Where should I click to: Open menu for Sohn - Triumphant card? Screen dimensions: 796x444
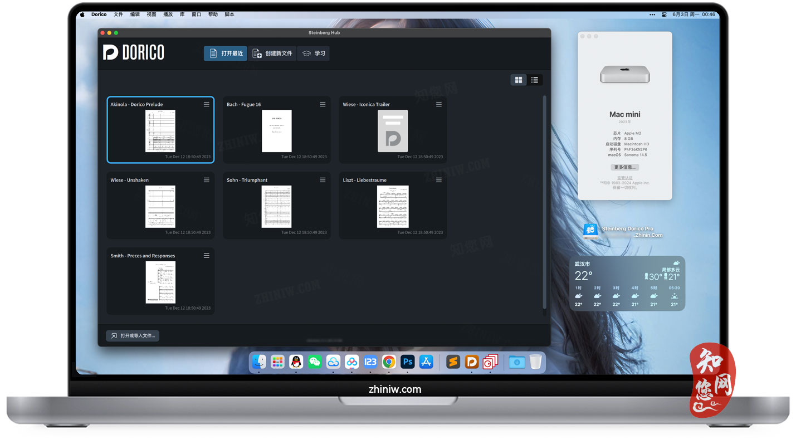pos(323,180)
